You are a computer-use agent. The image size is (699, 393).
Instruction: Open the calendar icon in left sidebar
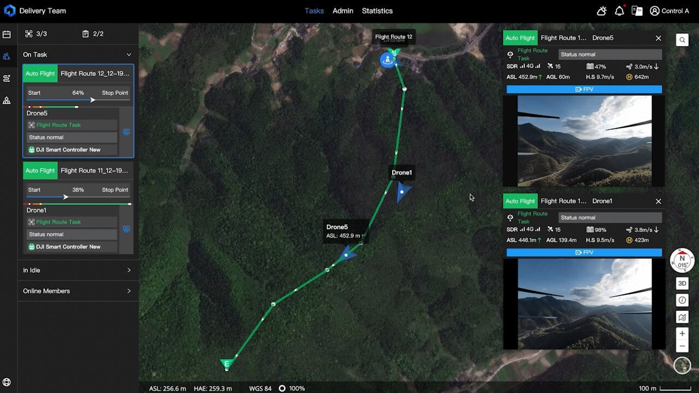(7, 34)
